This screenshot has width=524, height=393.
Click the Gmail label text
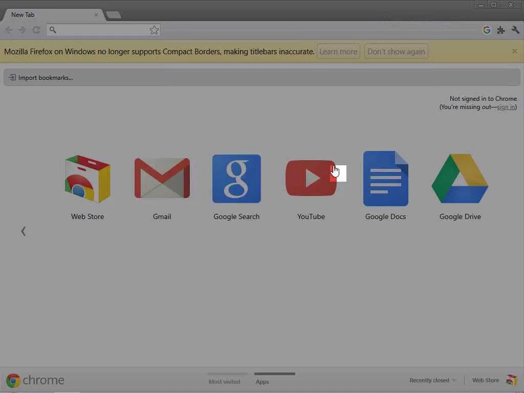[x=162, y=216]
